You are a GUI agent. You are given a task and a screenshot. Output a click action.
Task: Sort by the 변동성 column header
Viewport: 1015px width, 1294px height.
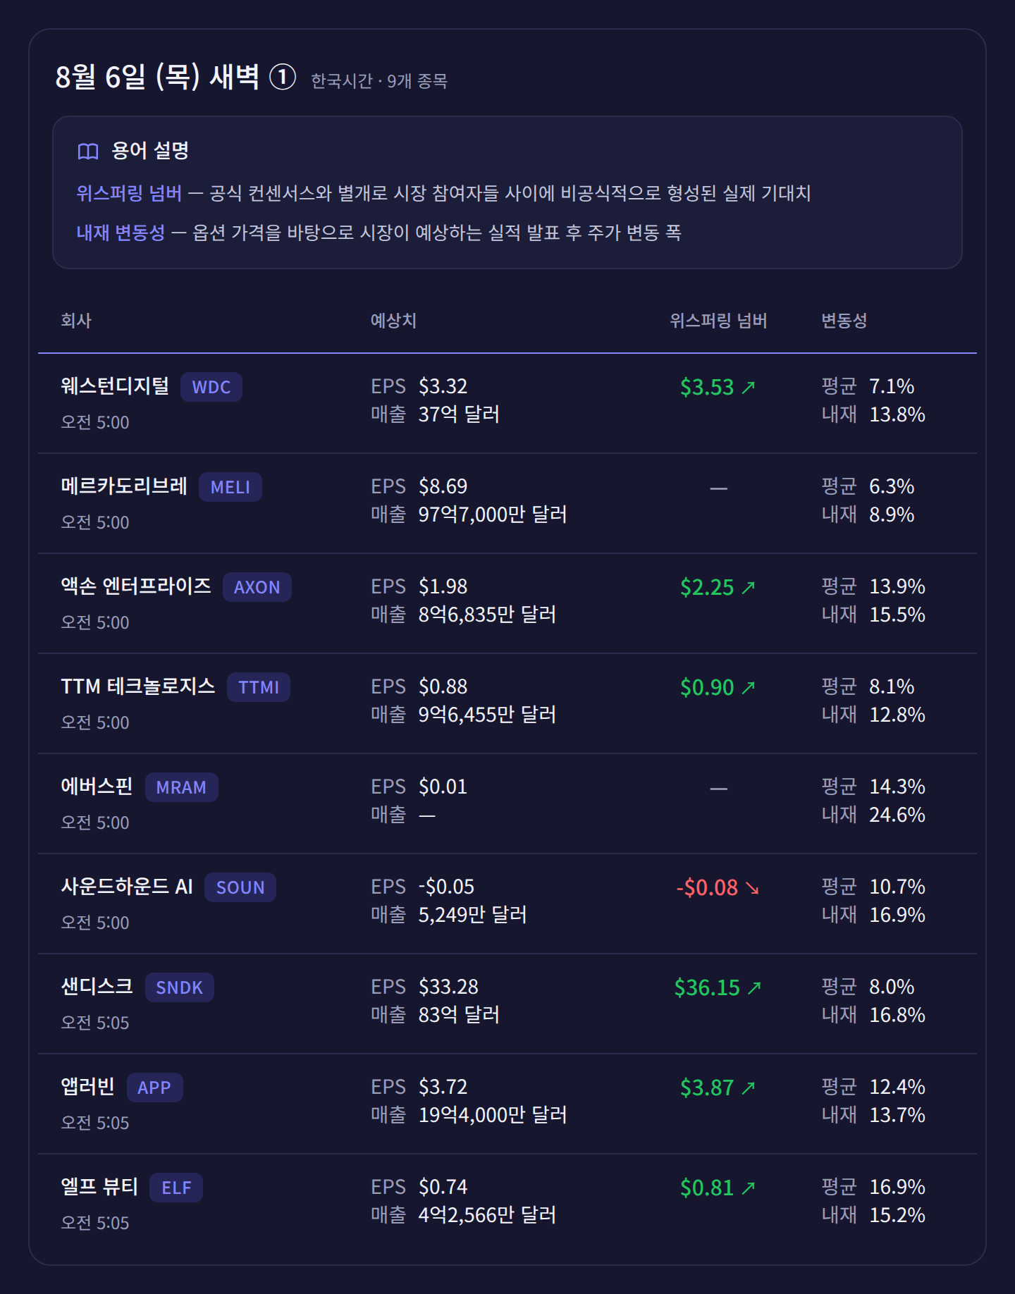[844, 321]
